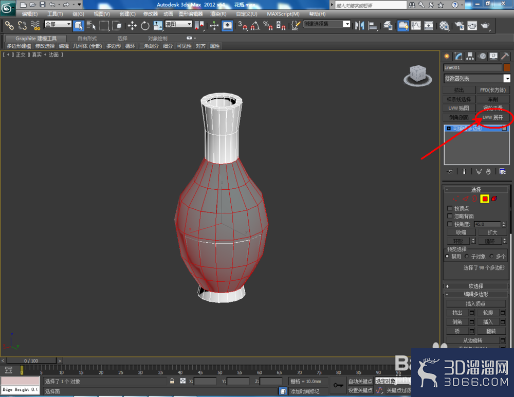This screenshot has height=397, width=514.
Task: Toggle the Angle Snap tool
Action: coord(255,26)
